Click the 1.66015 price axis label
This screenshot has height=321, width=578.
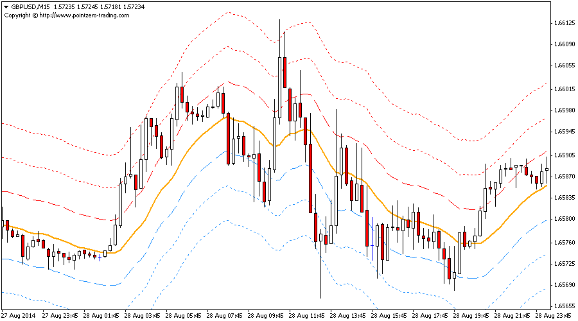coord(563,89)
